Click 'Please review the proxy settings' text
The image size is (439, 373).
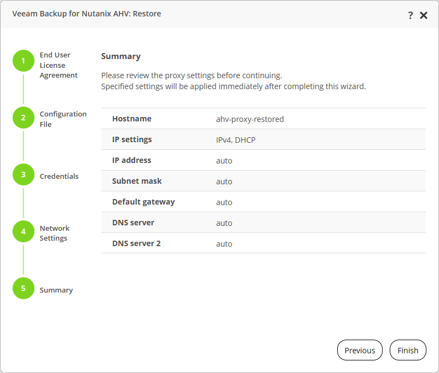pyautogui.click(x=192, y=75)
